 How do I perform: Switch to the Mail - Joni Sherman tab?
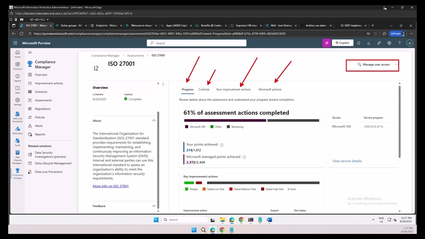pyautogui.click(x=281, y=26)
